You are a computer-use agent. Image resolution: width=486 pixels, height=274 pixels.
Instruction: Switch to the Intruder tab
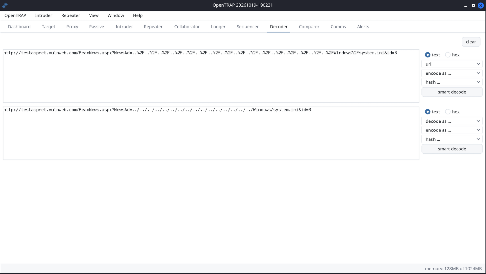click(x=124, y=27)
